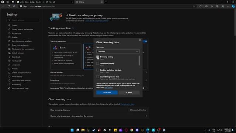Viewport: 236px width, 133px height.
Task: Add page to favorites star icon
Action: point(194,6)
